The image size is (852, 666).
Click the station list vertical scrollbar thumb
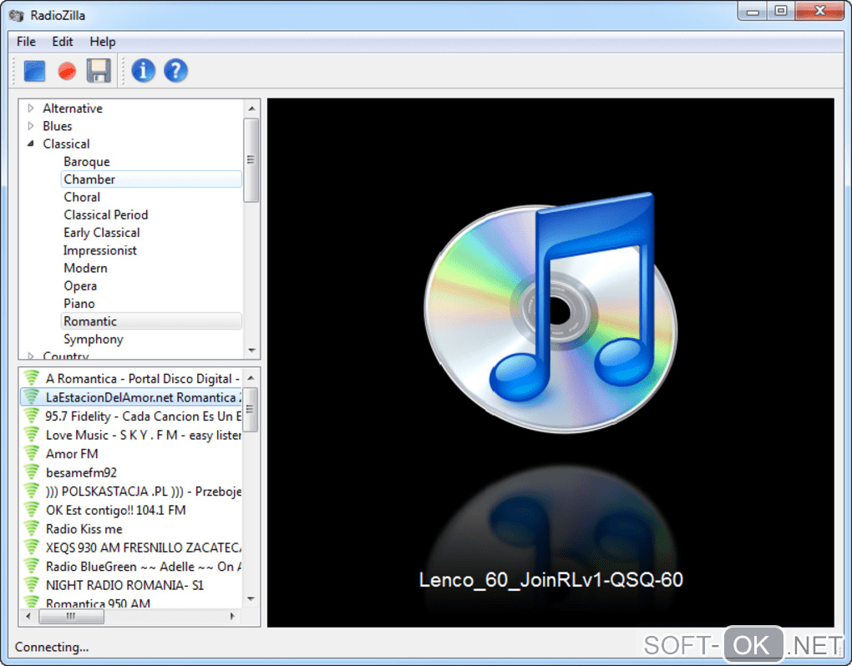tap(251, 409)
